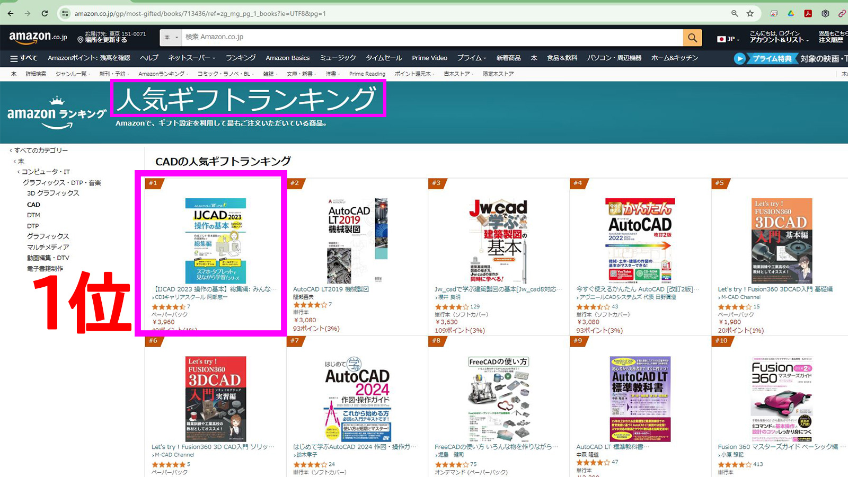
Task: Open the AutoCAD 2024 作図・操作ガイド cover
Action: [357, 399]
